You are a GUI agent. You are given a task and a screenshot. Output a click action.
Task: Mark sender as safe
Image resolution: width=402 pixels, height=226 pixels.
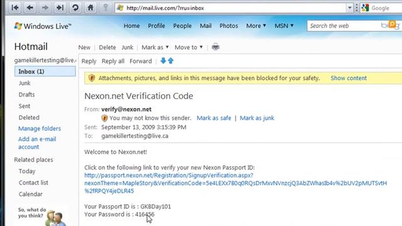coord(214,118)
